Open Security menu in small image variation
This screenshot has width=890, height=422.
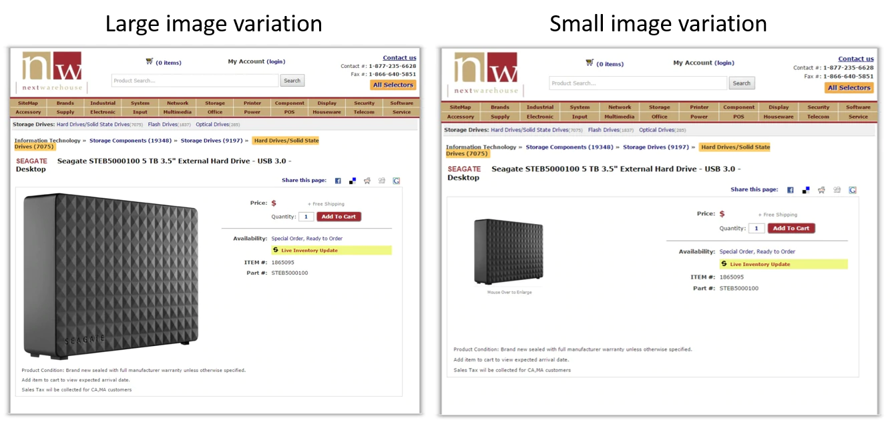click(819, 107)
